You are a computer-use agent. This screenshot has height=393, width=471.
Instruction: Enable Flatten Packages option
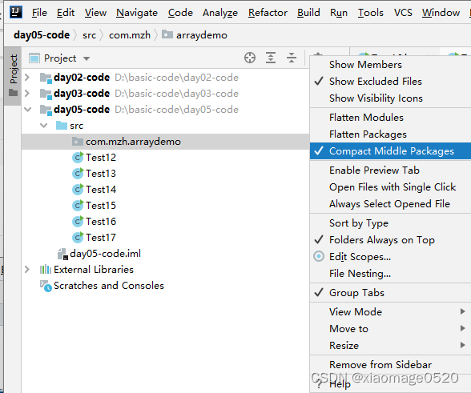tap(391, 134)
